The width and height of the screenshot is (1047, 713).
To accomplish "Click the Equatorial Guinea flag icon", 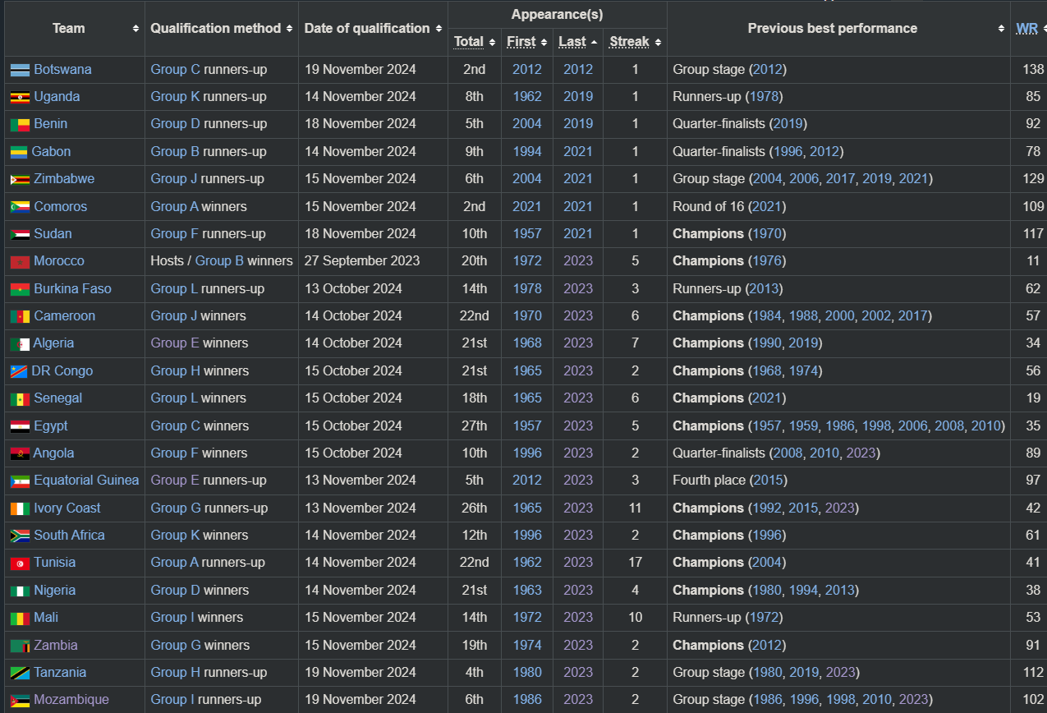I will tap(20, 481).
